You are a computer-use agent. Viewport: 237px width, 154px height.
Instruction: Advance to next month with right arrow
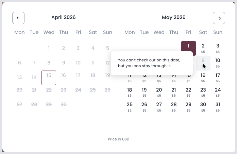(x=219, y=18)
